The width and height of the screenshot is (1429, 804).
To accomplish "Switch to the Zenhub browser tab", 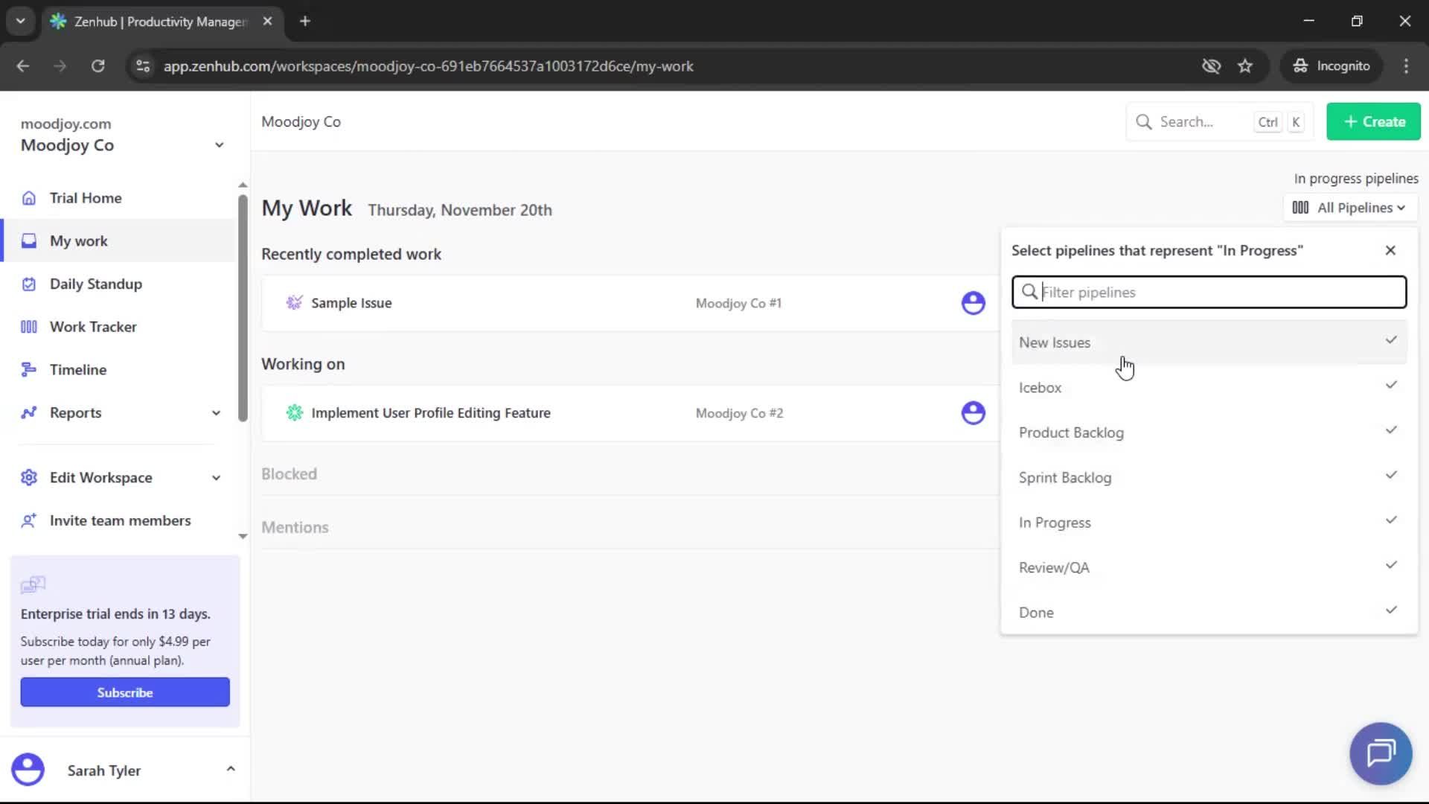I will click(x=149, y=22).
